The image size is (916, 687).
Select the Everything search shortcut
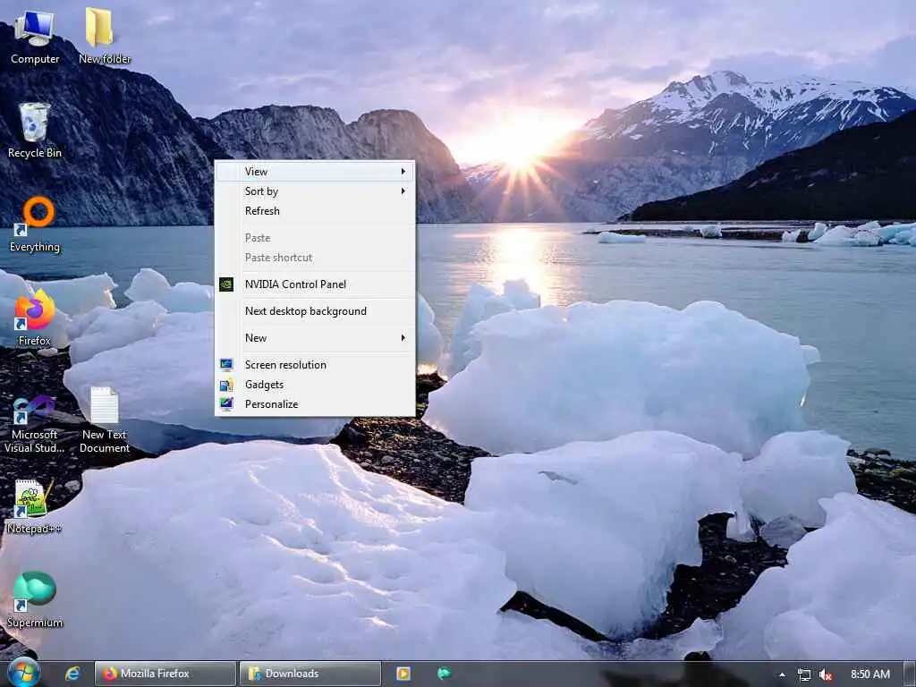[x=35, y=225]
